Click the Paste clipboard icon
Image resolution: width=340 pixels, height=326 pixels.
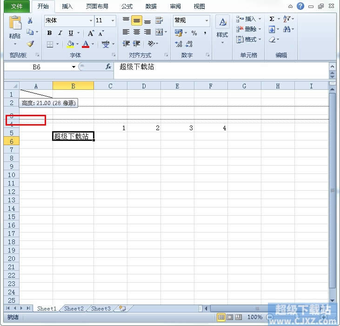tap(15, 22)
